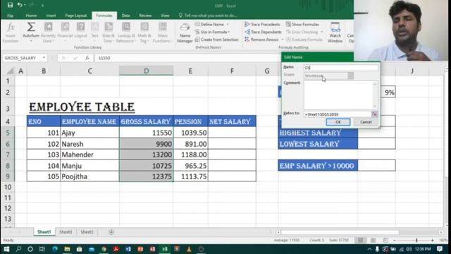This screenshot has width=451, height=254.
Task: Open Date & Time functions library
Action: [109, 32]
